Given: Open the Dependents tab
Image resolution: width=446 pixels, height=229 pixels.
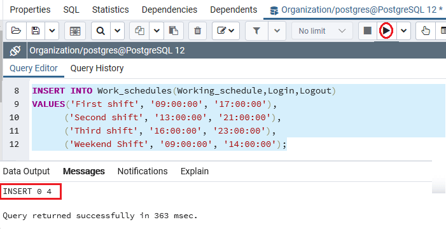Looking at the screenshot, I should [233, 10].
